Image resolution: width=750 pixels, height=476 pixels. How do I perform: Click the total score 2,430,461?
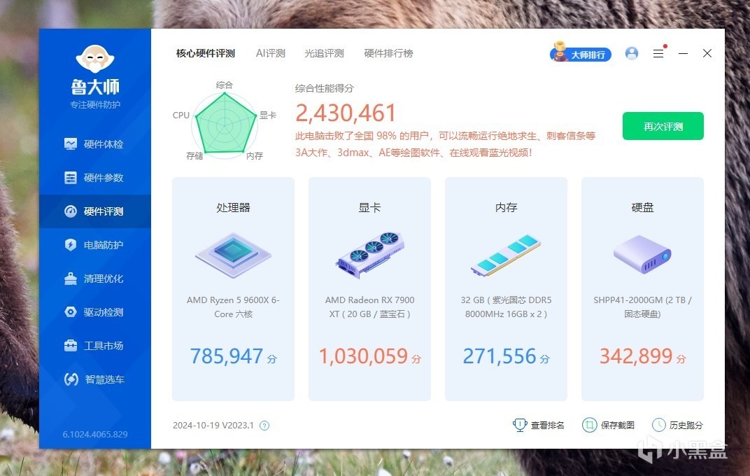pos(346,113)
